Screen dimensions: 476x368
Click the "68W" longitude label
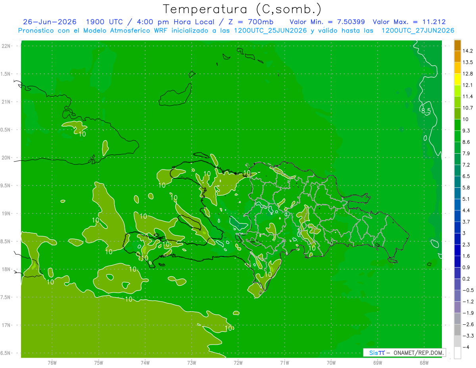pos(424,362)
